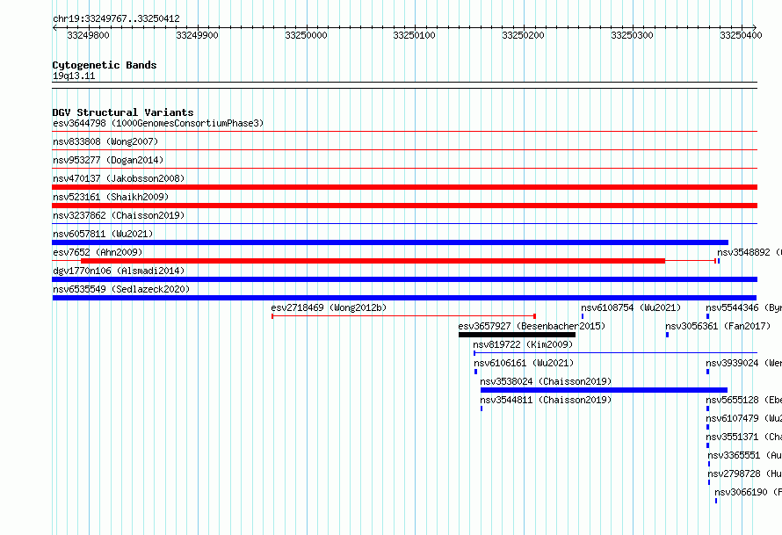Image resolution: width=782 pixels, height=535 pixels.
Task: Open nsv3056361 (Fan2017) label
Action: pyautogui.click(x=718, y=326)
